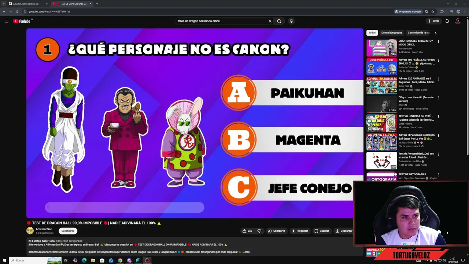Open more options for 120 Animales video

click(438, 79)
